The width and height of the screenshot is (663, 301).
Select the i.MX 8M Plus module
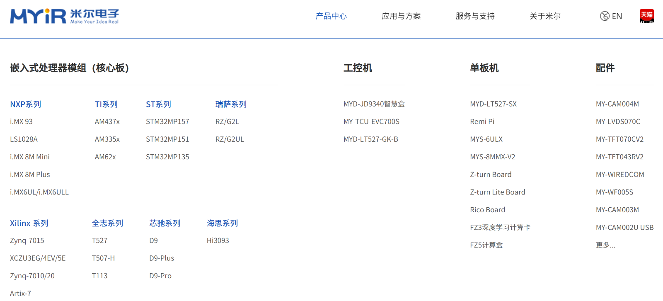(x=30, y=175)
